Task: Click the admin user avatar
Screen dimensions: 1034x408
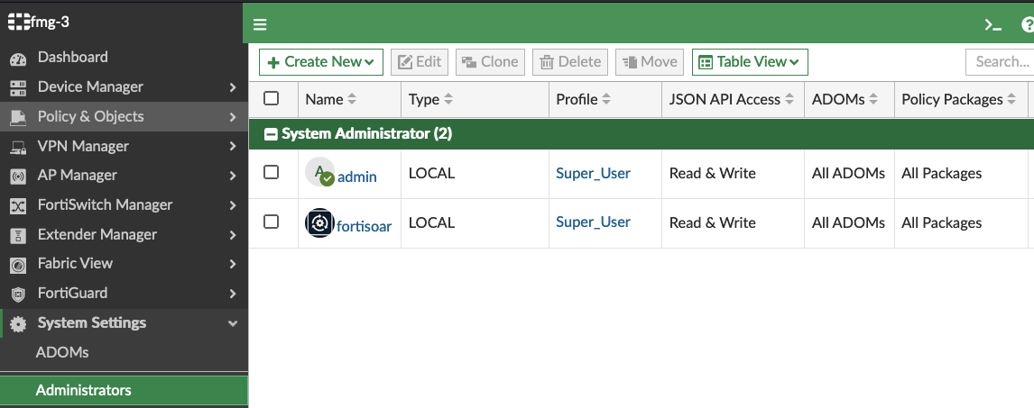Action: pyautogui.click(x=319, y=173)
